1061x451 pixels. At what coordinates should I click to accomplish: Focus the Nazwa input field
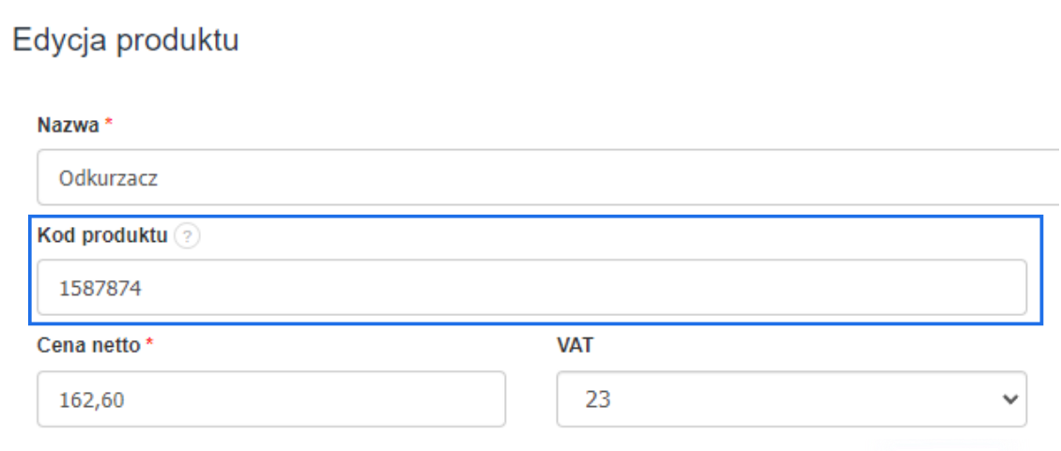[545, 177]
